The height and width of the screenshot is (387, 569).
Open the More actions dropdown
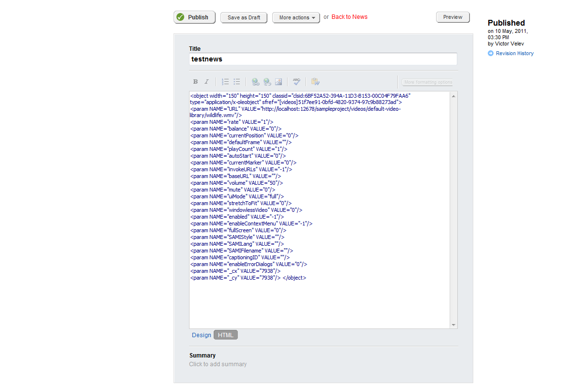click(x=296, y=17)
